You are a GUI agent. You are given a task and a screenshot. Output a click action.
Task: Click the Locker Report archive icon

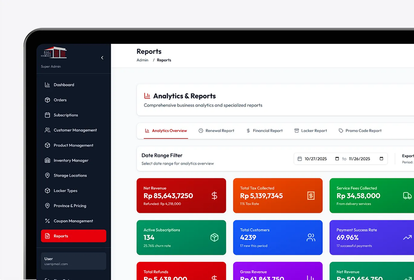297,131
